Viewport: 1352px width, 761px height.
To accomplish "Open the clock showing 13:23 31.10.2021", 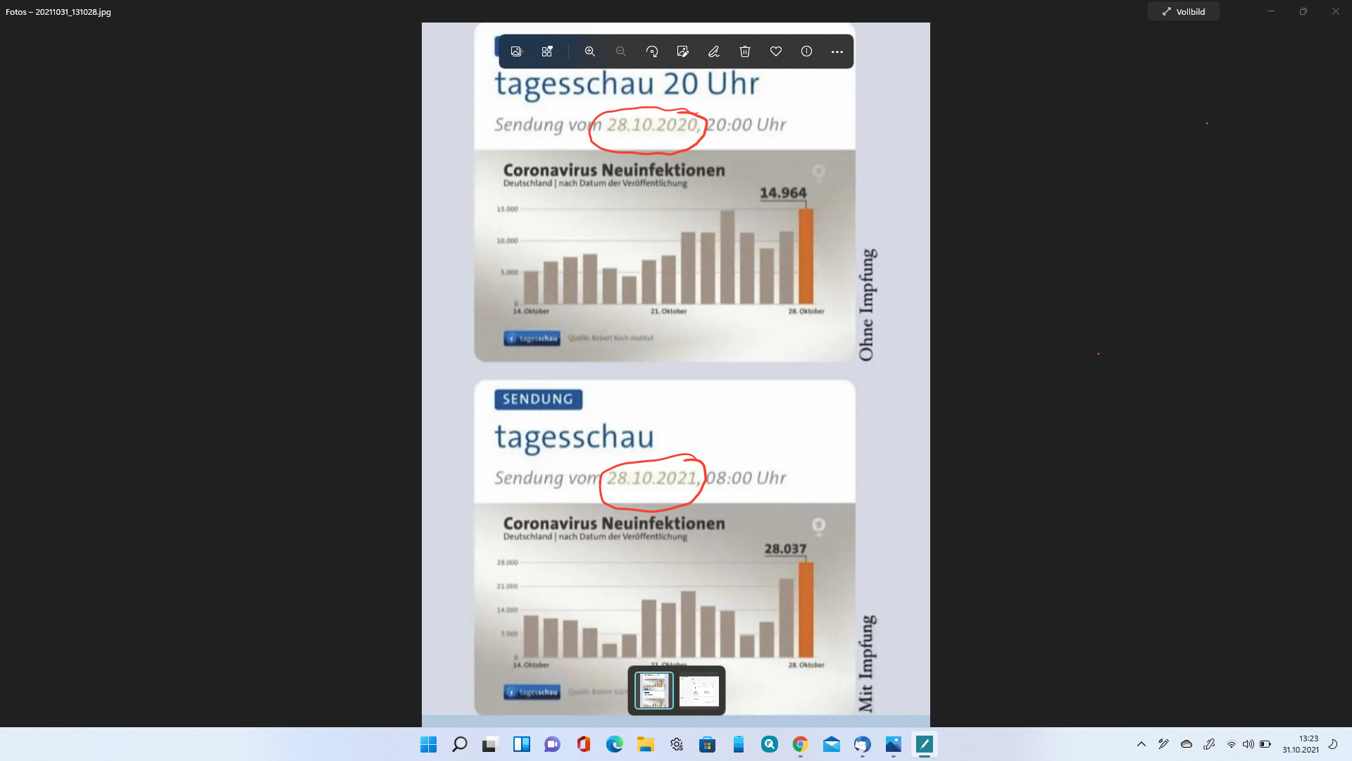I will click(x=1301, y=744).
